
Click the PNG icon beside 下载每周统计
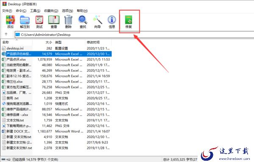tap(4, 126)
